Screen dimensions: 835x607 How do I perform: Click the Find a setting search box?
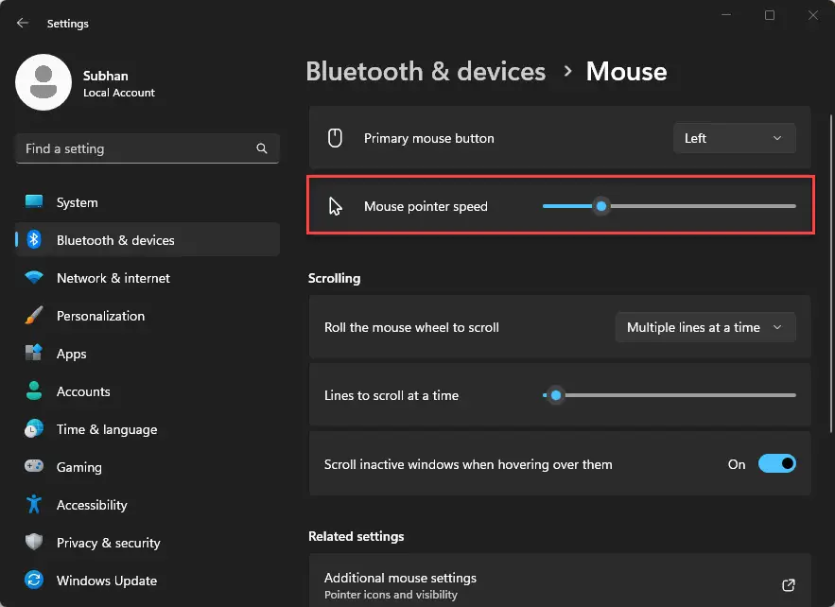[148, 148]
